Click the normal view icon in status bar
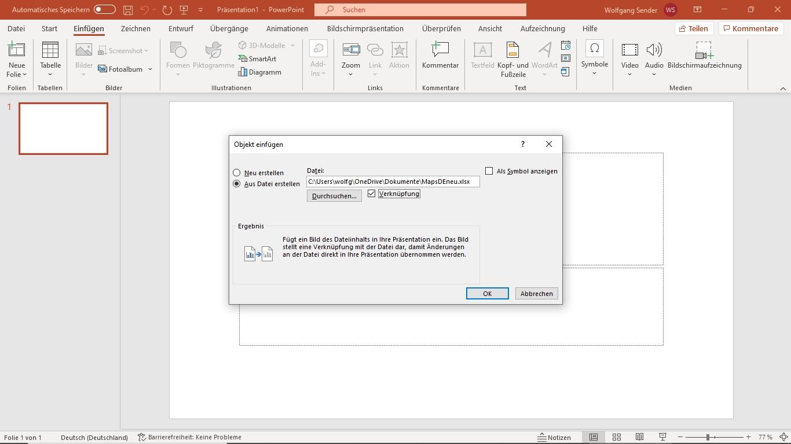Screen dimensions: 791x444 594,437
